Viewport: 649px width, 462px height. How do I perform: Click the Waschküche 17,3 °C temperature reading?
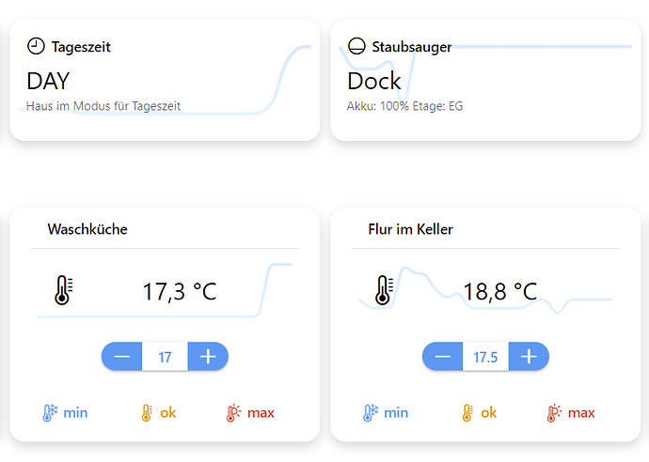tap(179, 291)
